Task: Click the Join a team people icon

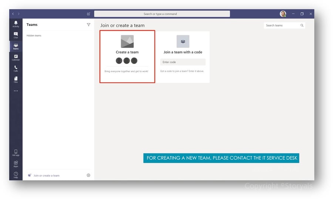Action: pyautogui.click(x=183, y=41)
